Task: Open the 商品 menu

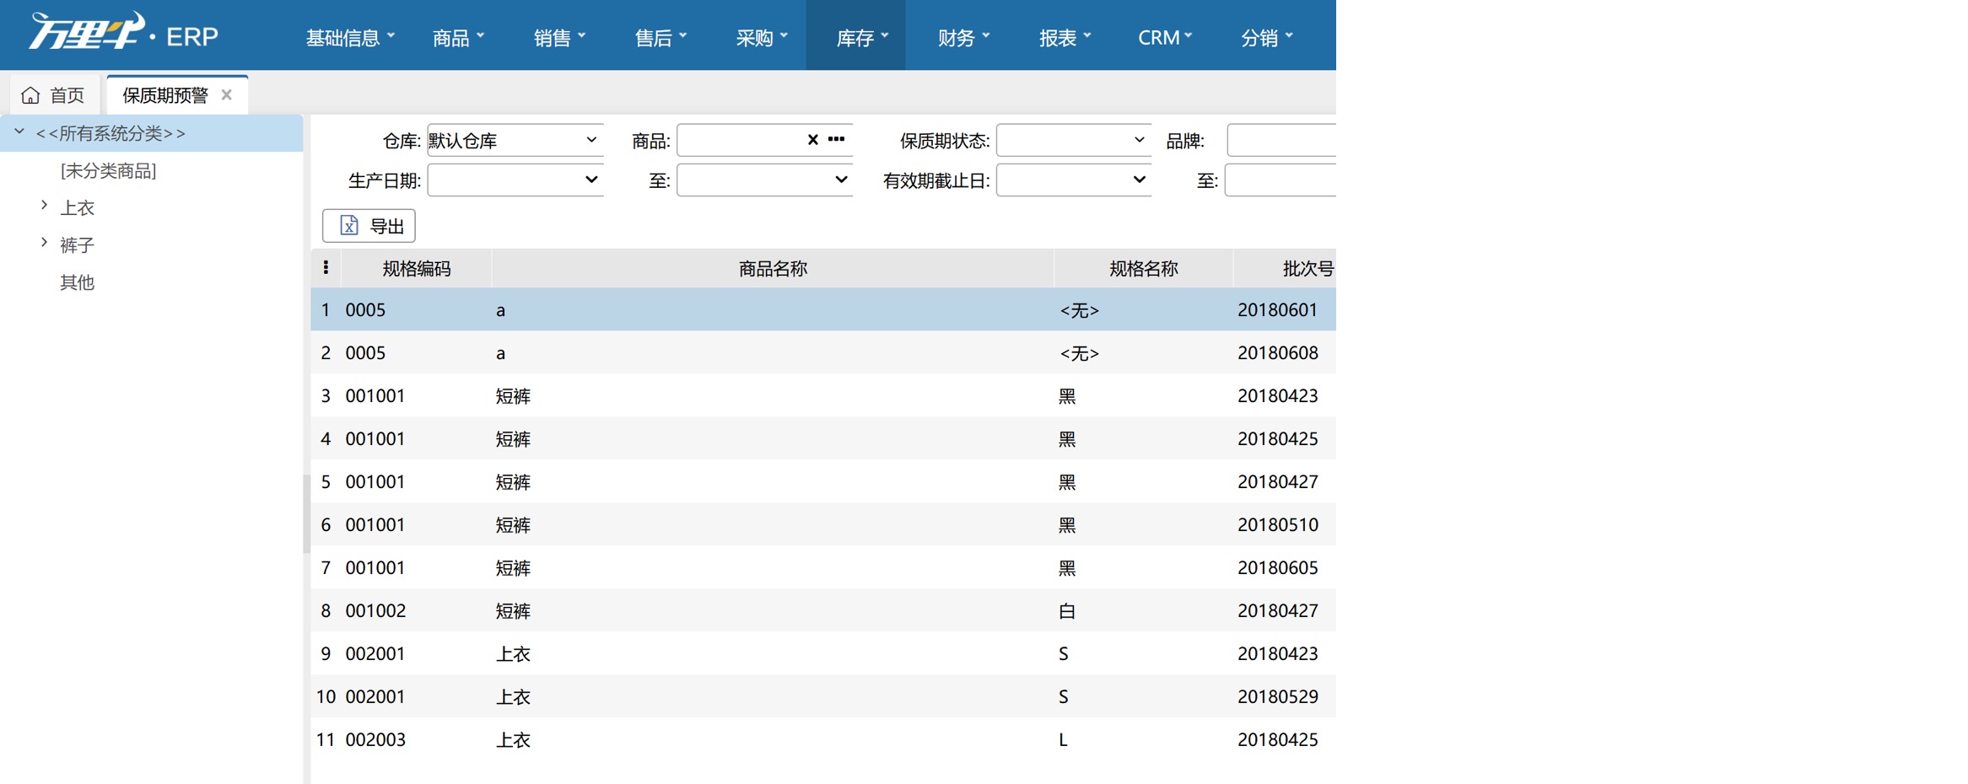Action: click(458, 38)
